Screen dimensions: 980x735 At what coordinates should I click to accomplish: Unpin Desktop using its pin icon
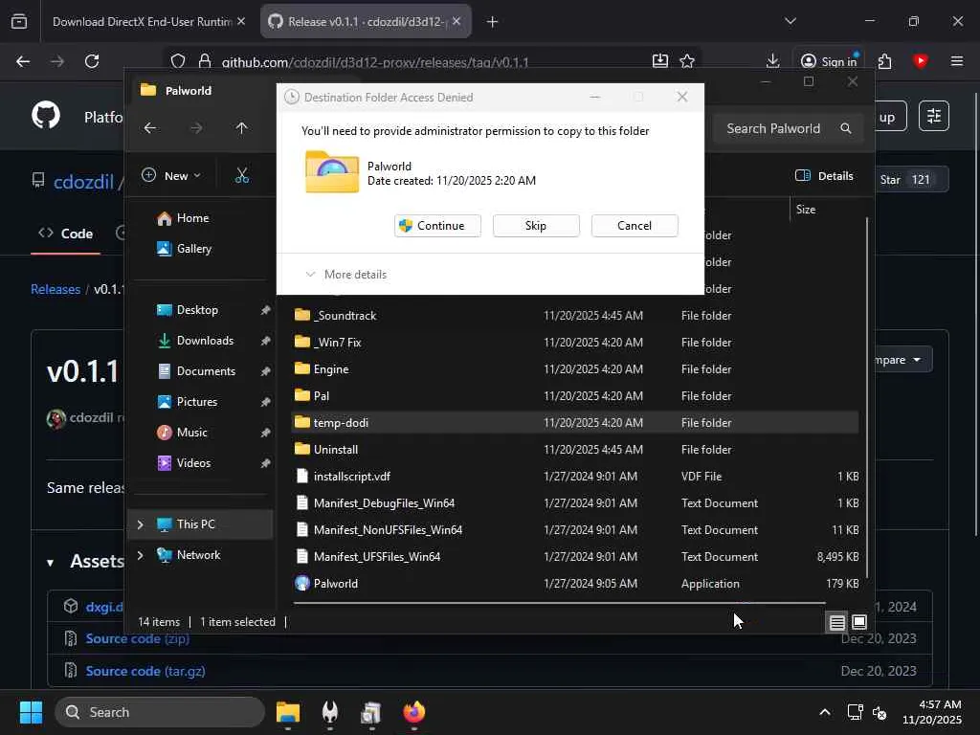[x=265, y=310]
